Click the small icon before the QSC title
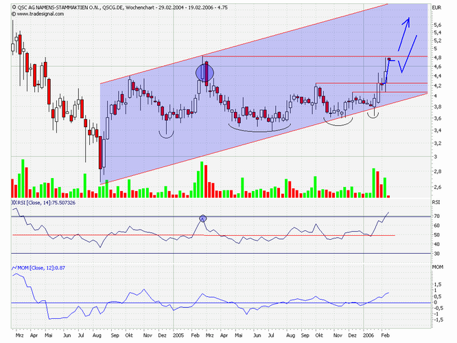The height and width of the screenshot is (343, 457). (x=14, y=8)
